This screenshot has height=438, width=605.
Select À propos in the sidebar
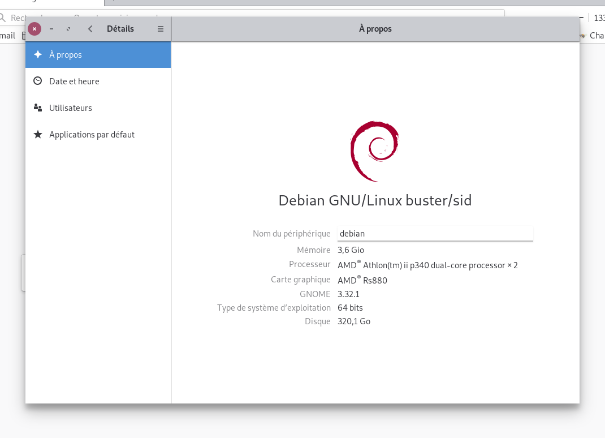click(x=98, y=55)
